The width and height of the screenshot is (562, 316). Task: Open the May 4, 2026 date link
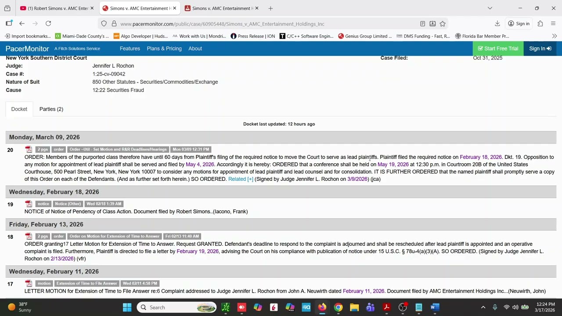pyautogui.click(x=200, y=165)
